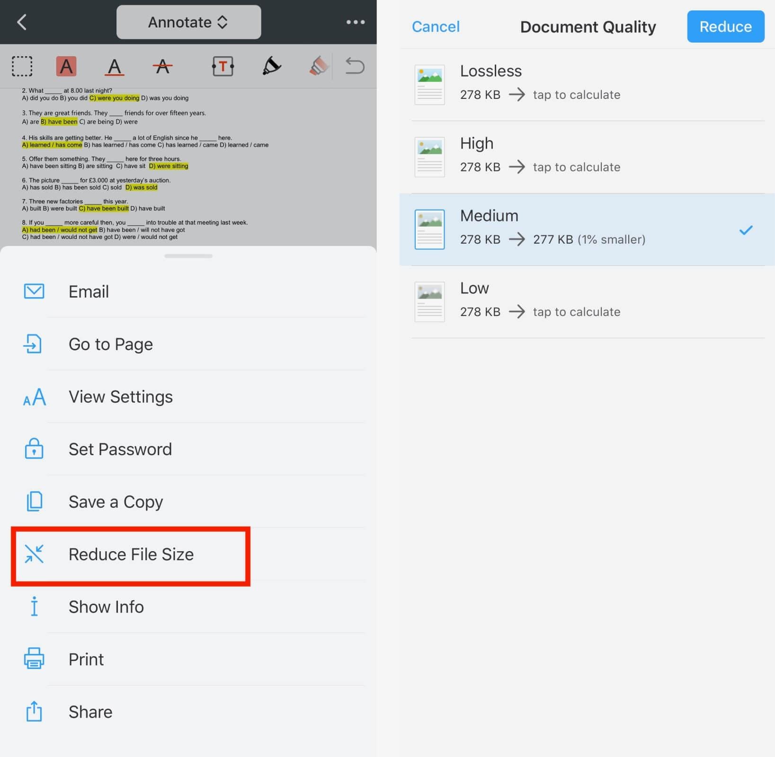The image size is (775, 757).
Task: Tap to calculate the High quality size
Action: click(576, 167)
